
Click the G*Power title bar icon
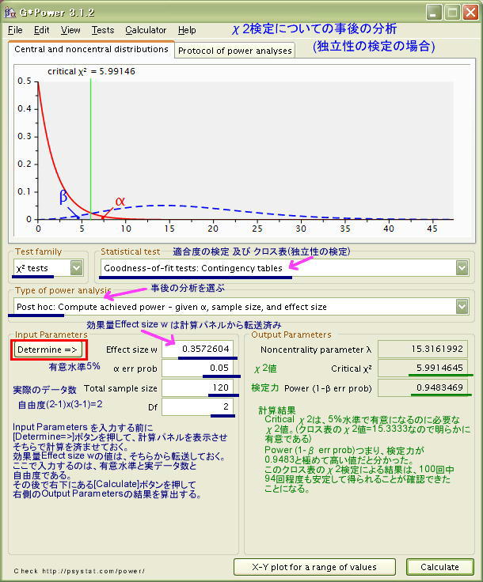[10, 12]
